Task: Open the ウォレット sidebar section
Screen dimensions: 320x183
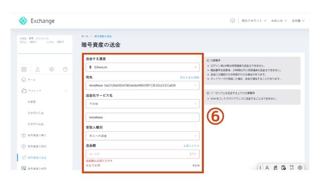Action: click(x=35, y=91)
